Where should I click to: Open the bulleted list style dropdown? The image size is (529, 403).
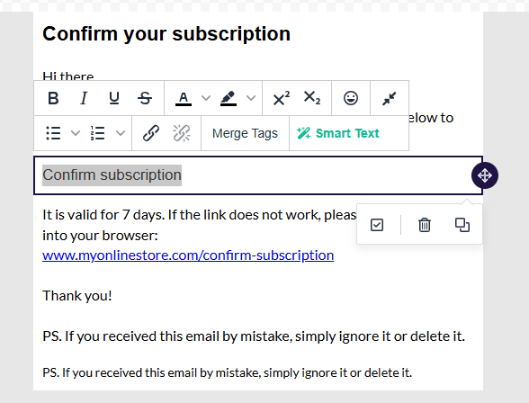coord(76,133)
